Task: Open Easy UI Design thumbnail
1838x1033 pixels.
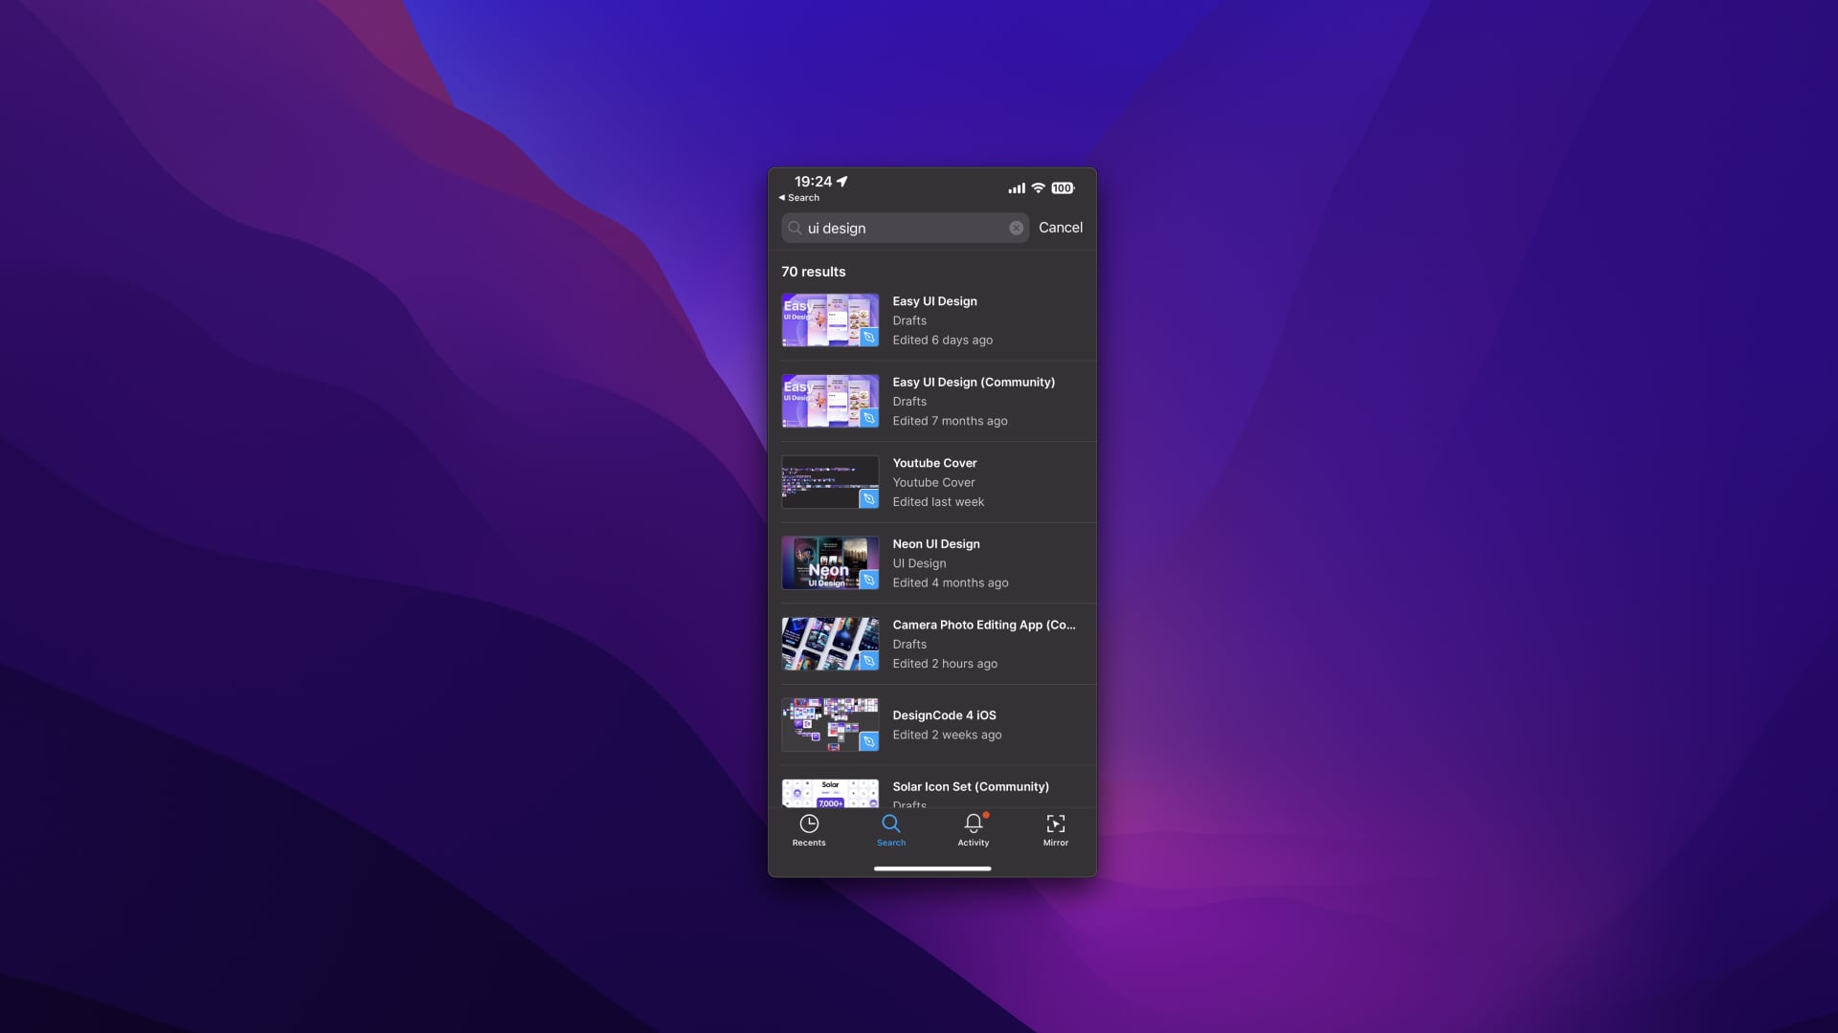Action: pos(830,320)
